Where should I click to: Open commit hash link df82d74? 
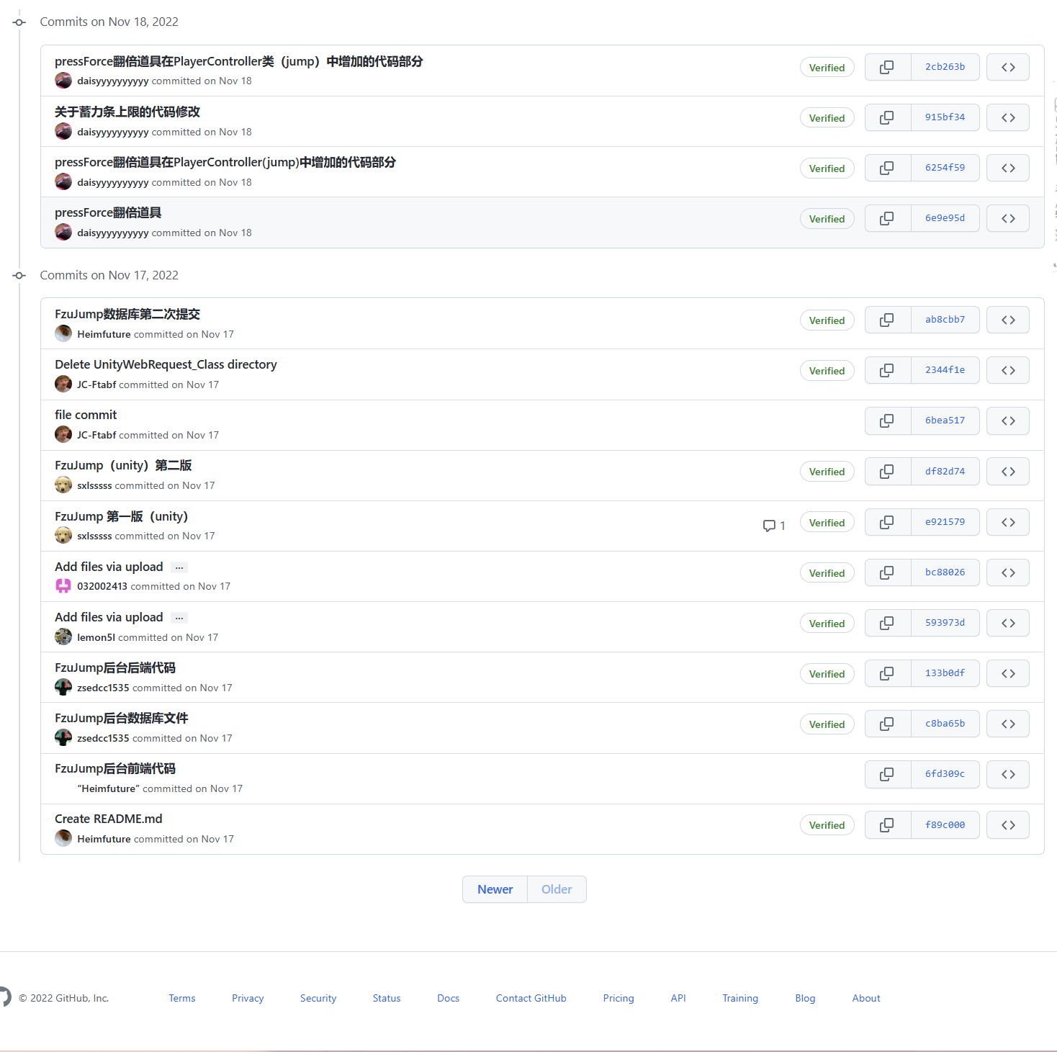pyautogui.click(x=945, y=472)
